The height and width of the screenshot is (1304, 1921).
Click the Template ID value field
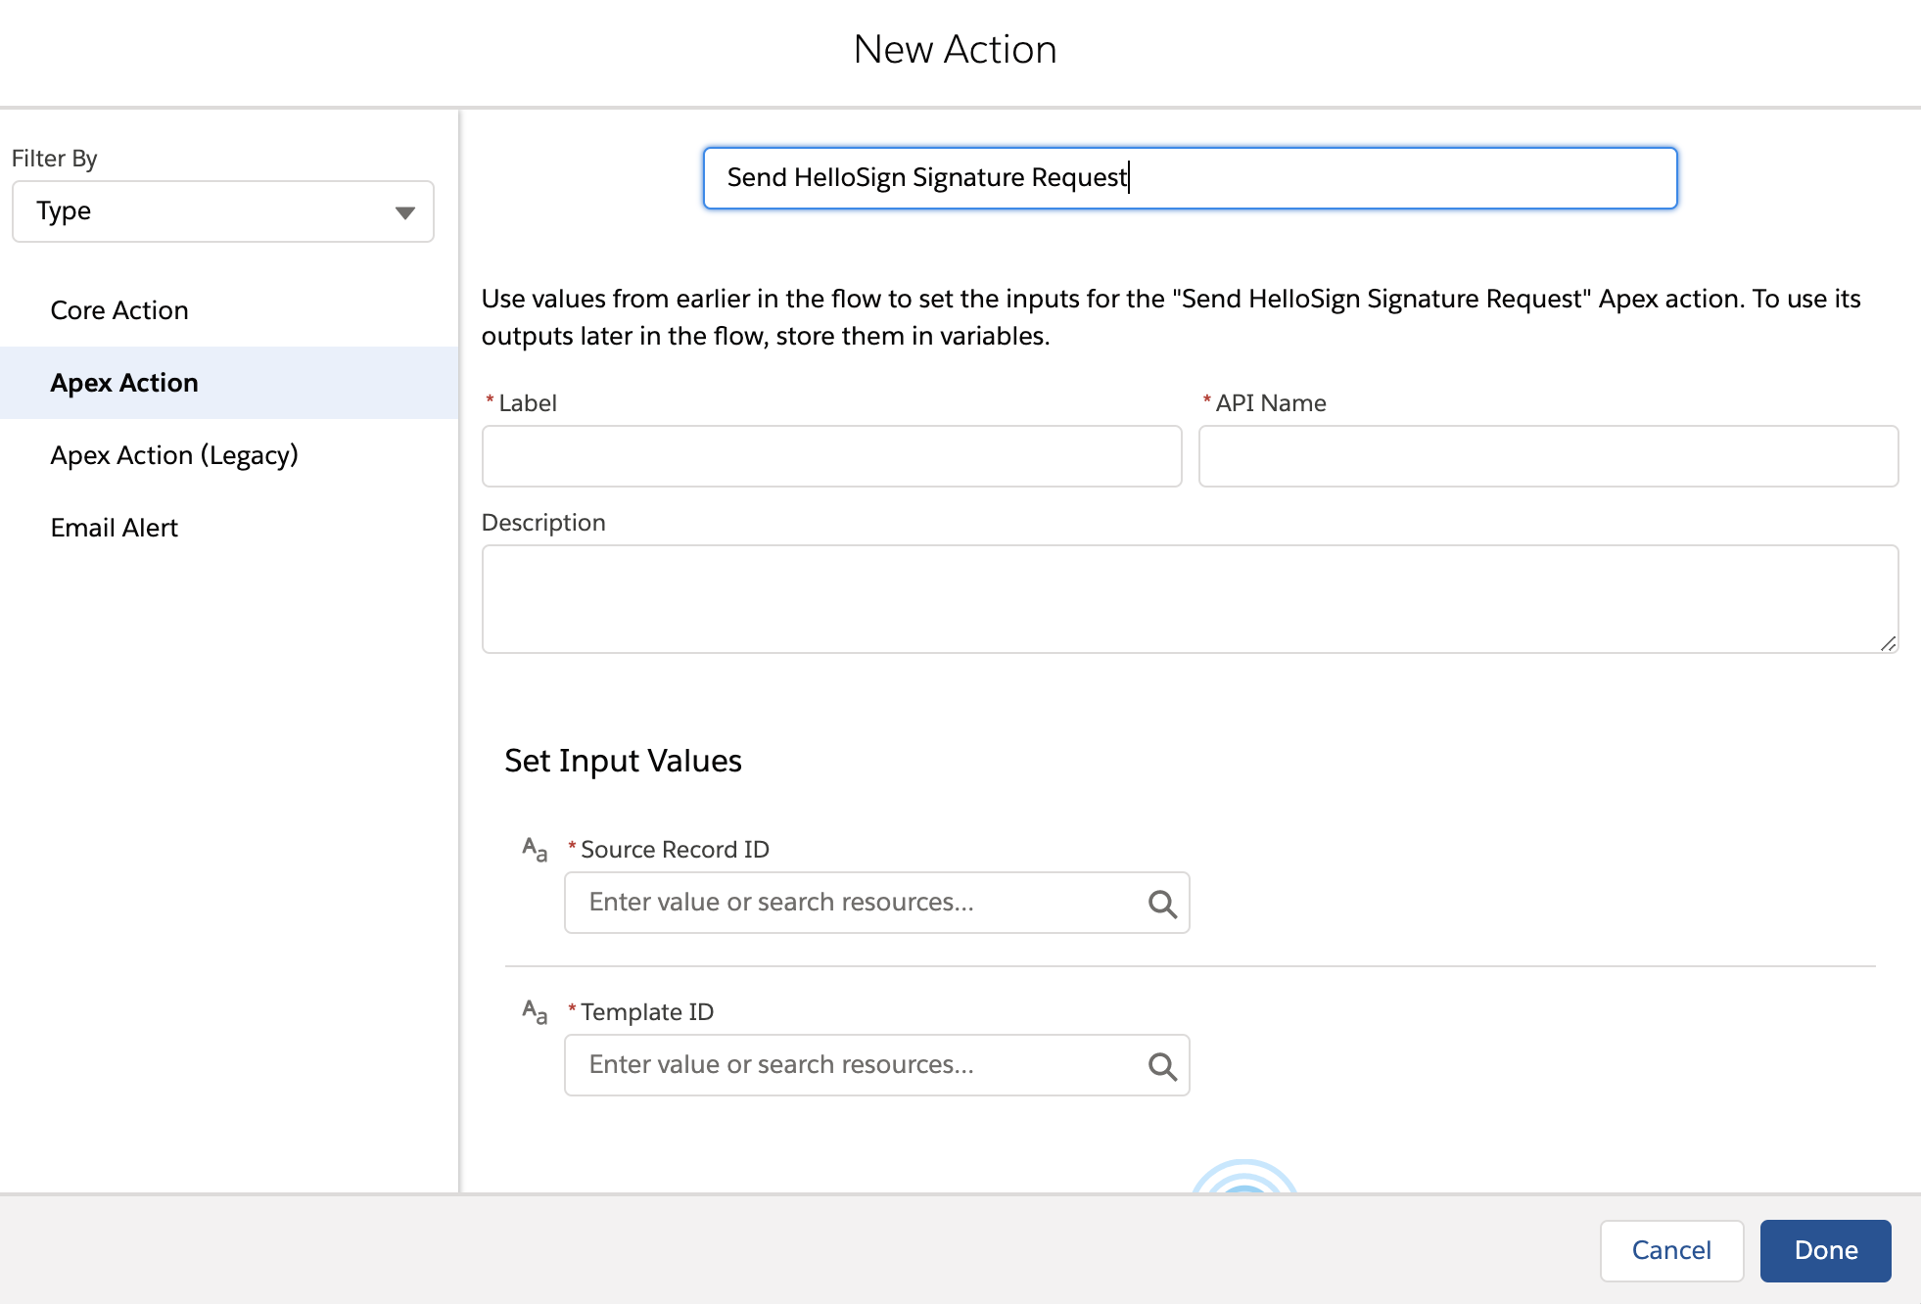tap(852, 1065)
